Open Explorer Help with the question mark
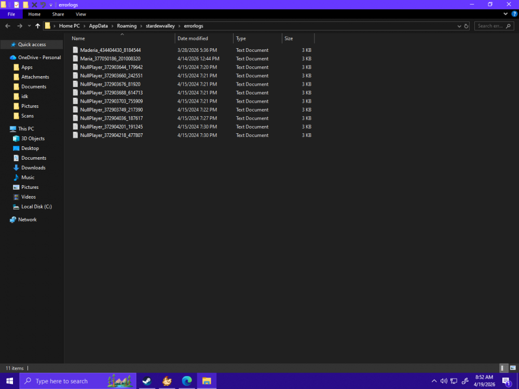 [x=514, y=14]
